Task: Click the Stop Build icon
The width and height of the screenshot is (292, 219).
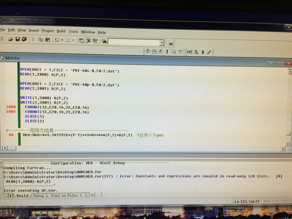Action: (x=160, y=51)
